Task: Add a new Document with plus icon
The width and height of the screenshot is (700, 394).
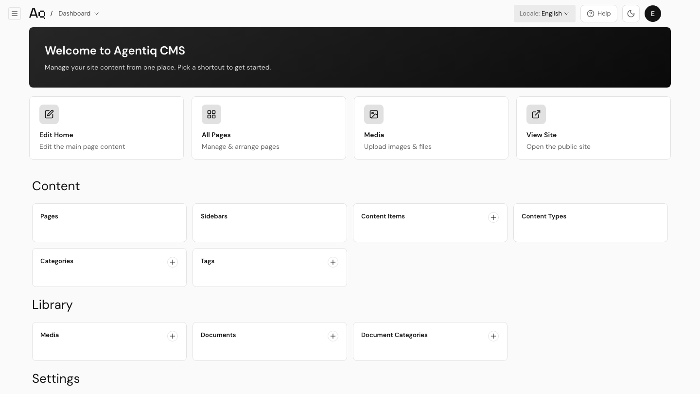Action: tap(333, 336)
